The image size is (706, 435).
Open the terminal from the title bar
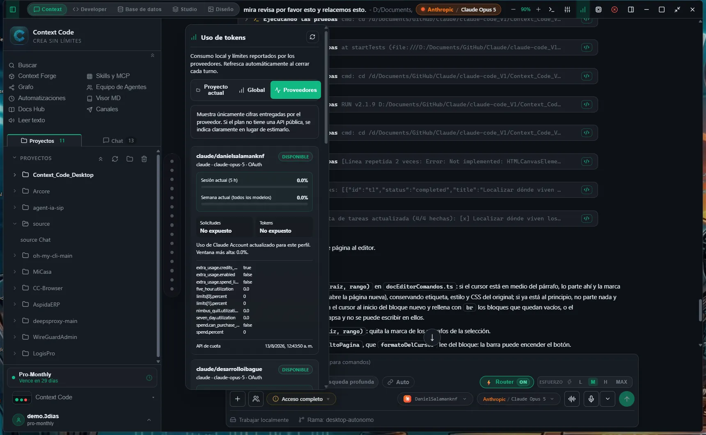(552, 9)
